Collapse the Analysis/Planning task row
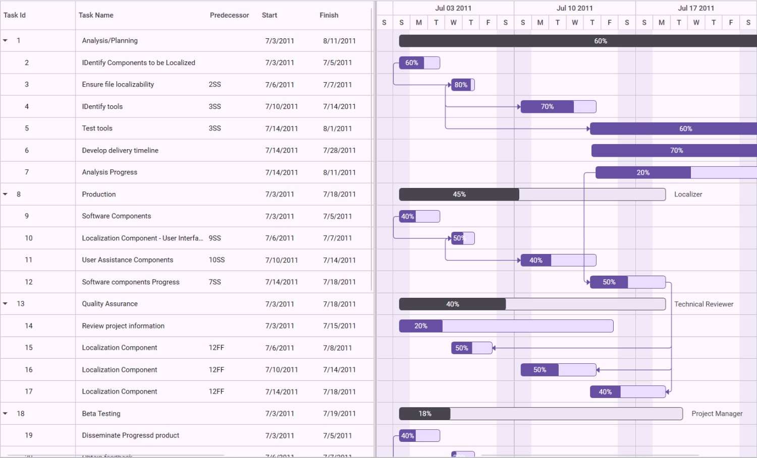Viewport: 757px width, 458px height. [x=6, y=40]
